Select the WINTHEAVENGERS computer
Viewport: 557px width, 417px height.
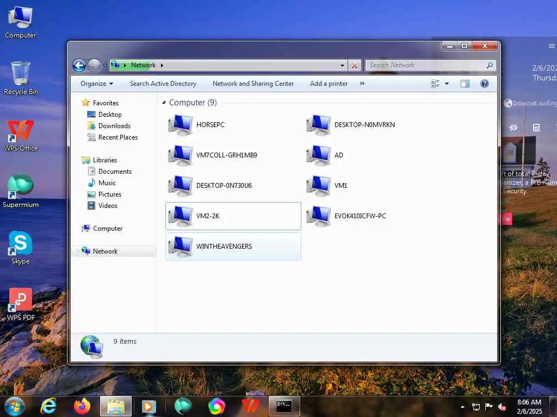[x=233, y=247]
